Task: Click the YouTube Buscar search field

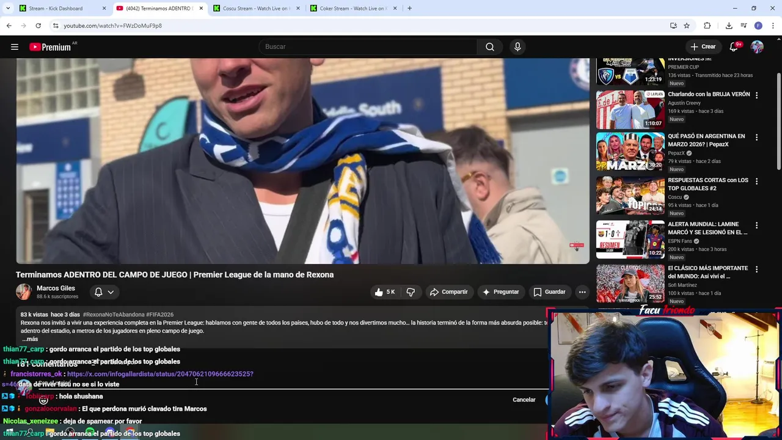Action: pyautogui.click(x=368, y=46)
